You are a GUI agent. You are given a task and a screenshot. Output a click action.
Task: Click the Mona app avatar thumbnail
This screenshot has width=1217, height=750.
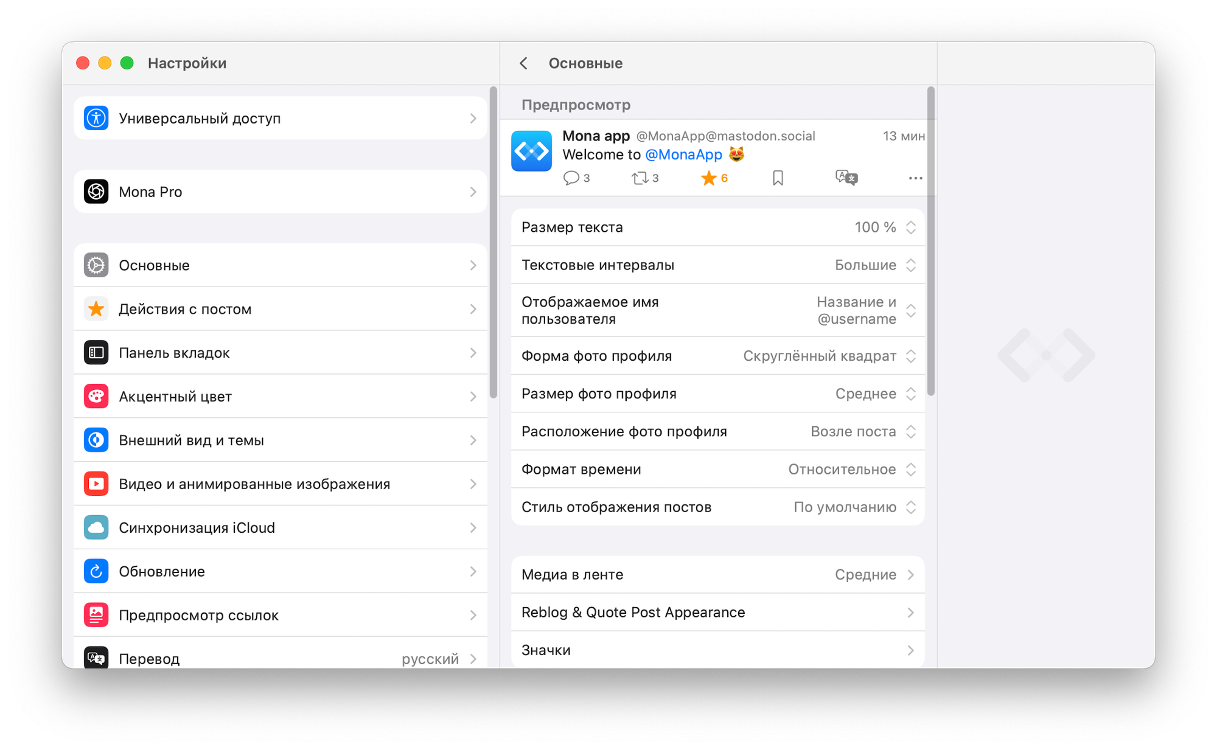[x=531, y=151]
